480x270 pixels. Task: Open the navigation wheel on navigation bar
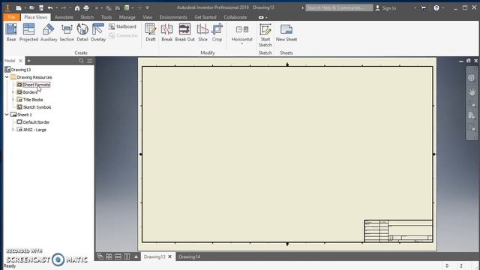[472, 78]
